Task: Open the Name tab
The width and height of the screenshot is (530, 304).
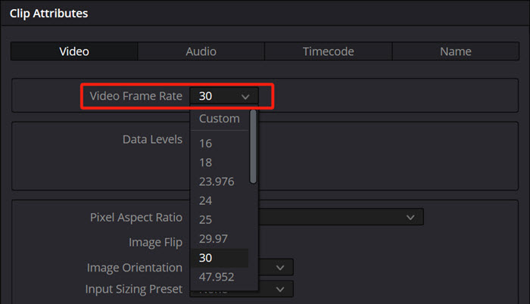Action: click(x=456, y=51)
